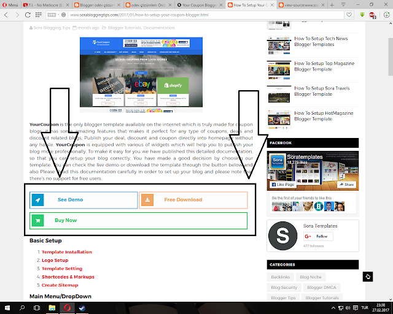The image size is (393, 314).
Task: Open Task View on the taskbar
Action: coord(37,308)
